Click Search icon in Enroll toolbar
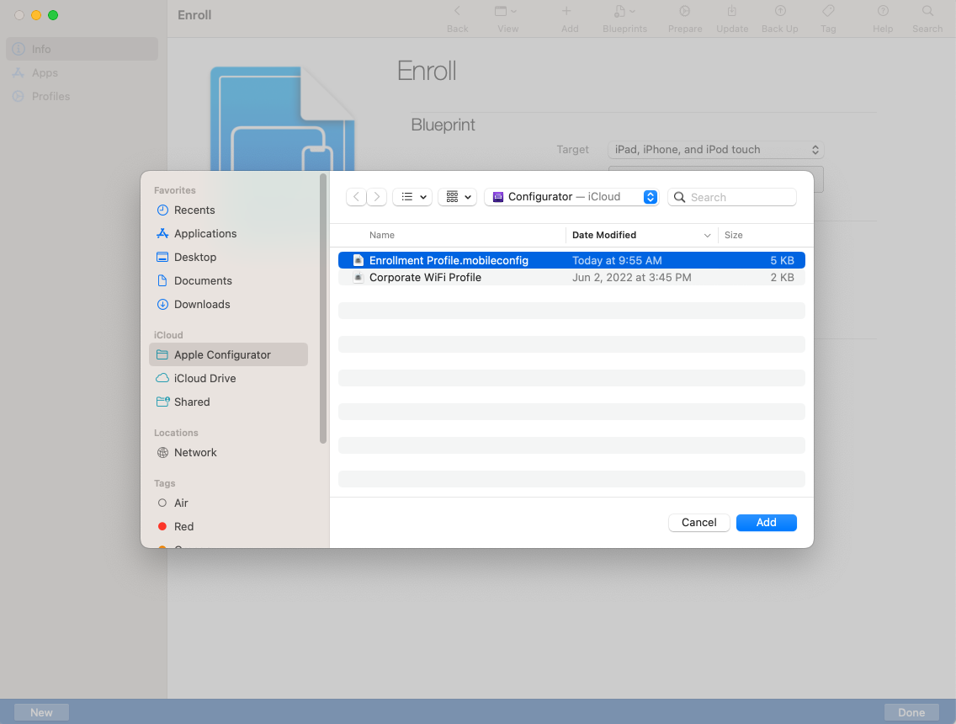 (927, 11)
